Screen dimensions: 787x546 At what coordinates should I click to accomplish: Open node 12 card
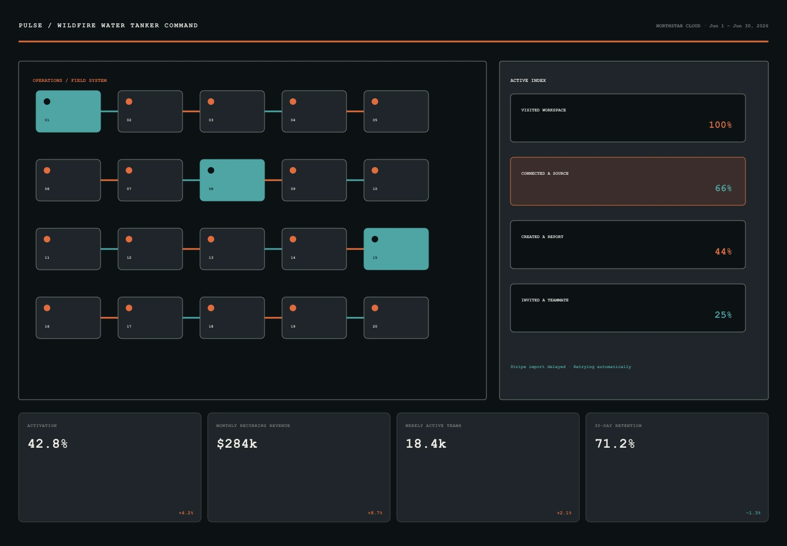(150, 249)
